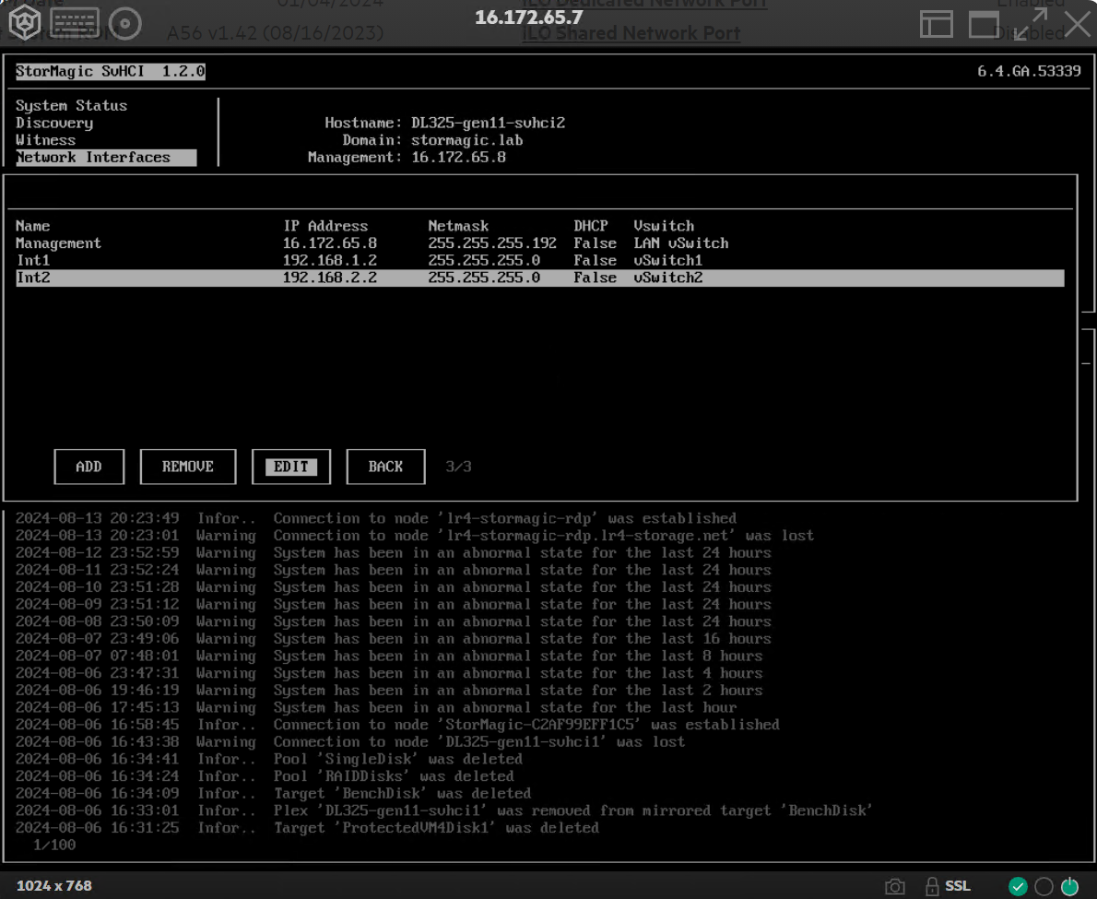Open the HPE iLO console menu icon

pyautogui.click(x=25, y=22)
